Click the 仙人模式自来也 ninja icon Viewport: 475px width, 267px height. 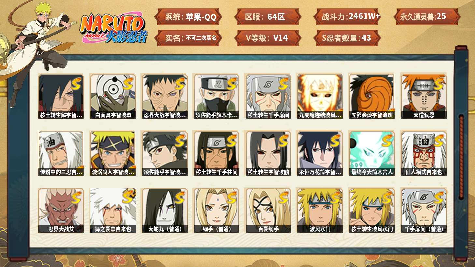coord(424,153)
